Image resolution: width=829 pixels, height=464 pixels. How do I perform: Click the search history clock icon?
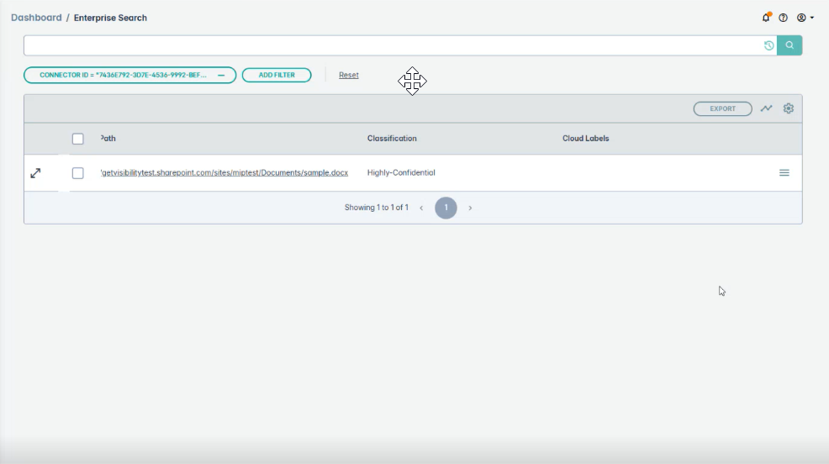coord(768,45)
